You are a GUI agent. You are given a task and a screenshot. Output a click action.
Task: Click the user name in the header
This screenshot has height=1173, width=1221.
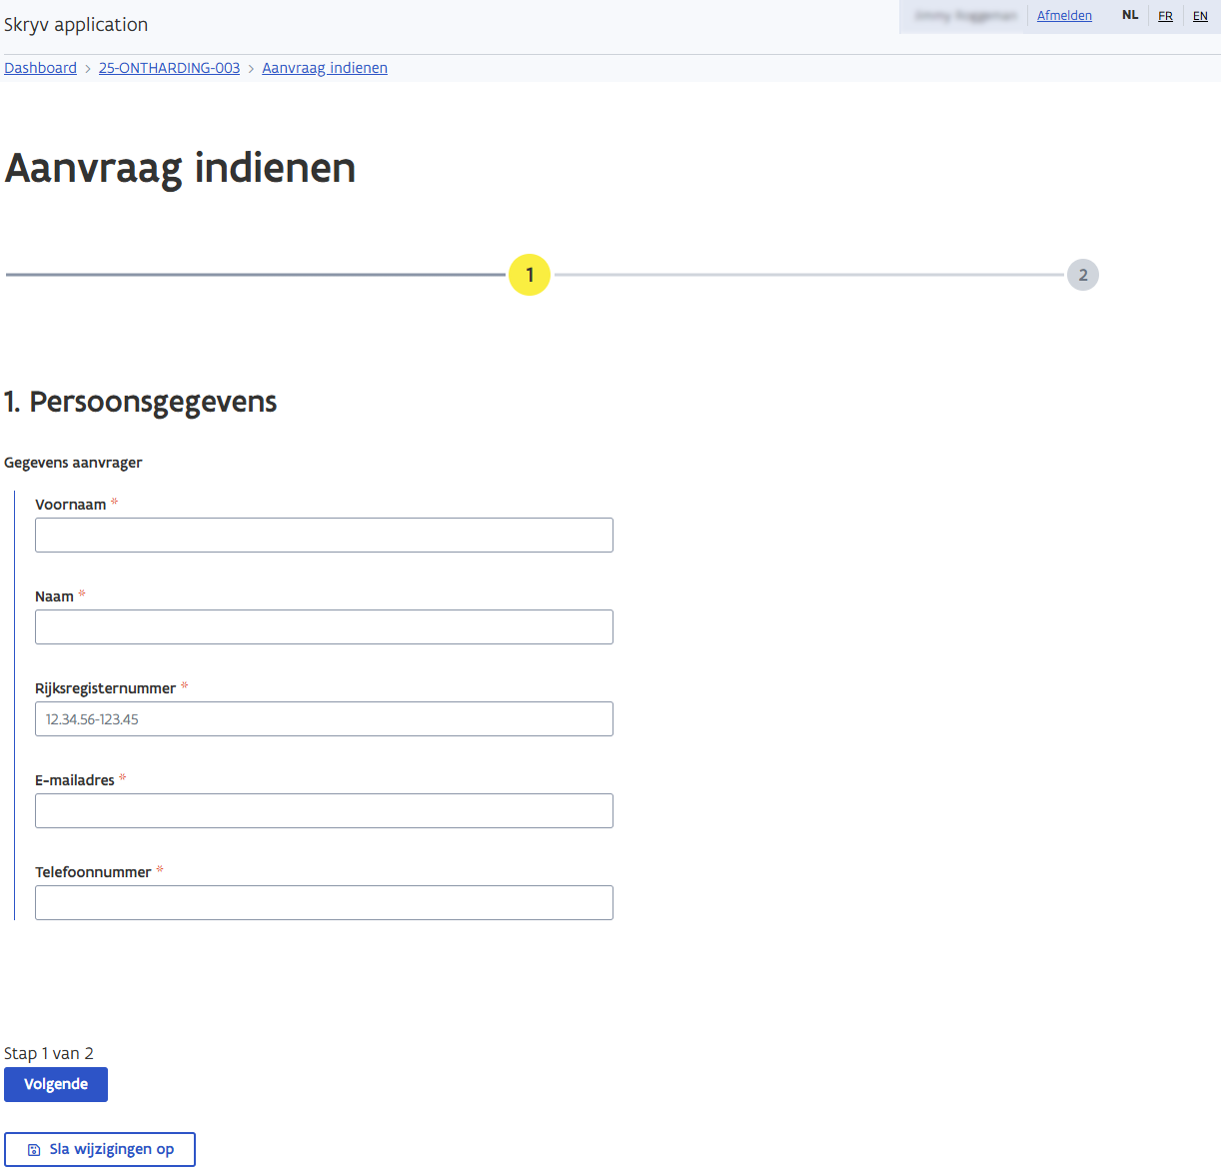tap(962, 15)
